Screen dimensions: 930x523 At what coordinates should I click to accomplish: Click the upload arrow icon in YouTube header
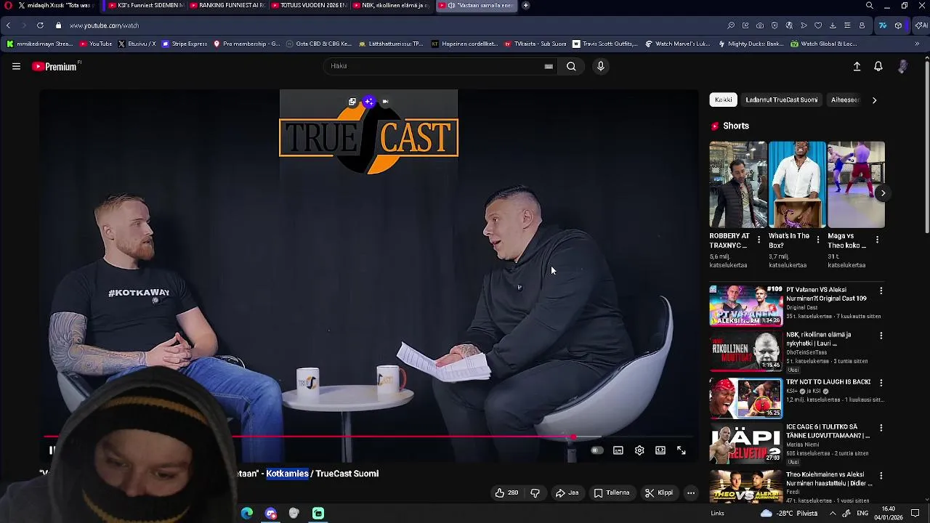click(857, 66)
